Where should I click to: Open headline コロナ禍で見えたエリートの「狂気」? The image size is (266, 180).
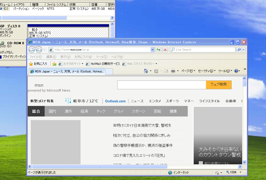[139, 156]
